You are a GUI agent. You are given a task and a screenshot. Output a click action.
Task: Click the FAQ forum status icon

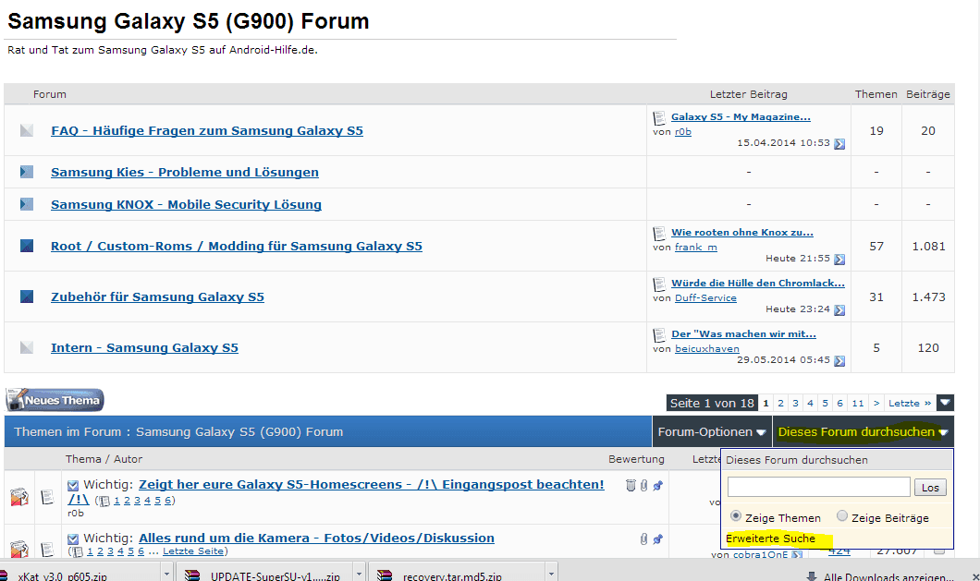tap(26, 130)
